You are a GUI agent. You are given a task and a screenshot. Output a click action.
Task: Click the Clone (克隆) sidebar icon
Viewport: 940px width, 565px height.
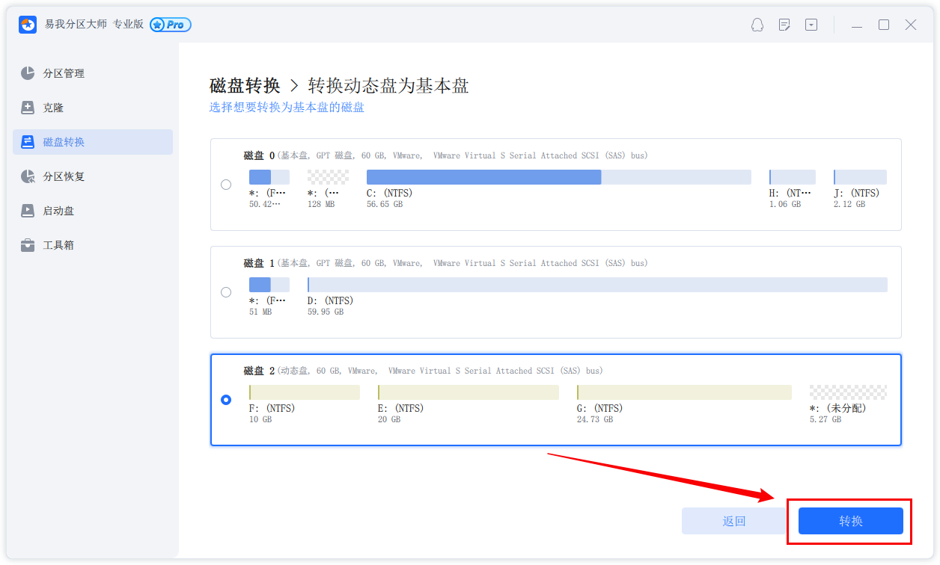[x=28, y=108]
